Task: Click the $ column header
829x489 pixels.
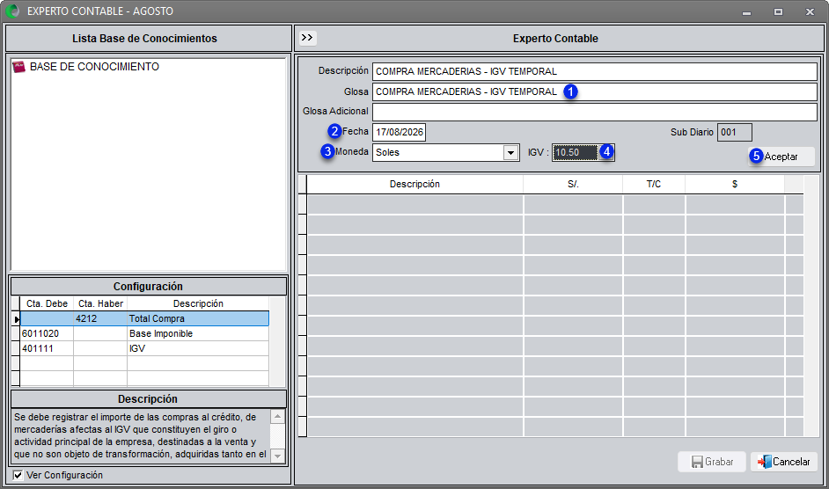Action: 735,184
